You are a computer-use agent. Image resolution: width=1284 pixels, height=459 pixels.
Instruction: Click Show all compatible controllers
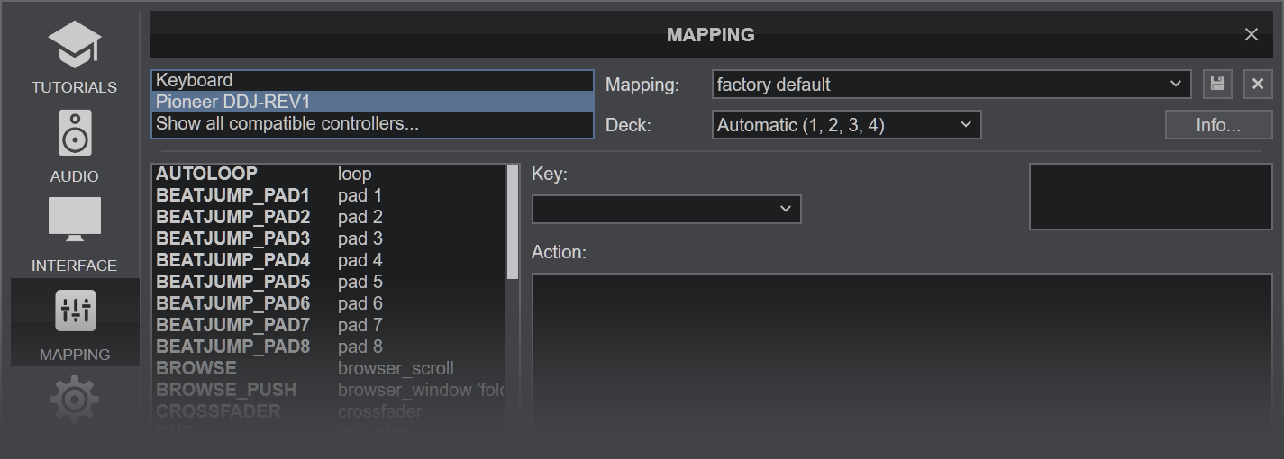coord(372,123)
